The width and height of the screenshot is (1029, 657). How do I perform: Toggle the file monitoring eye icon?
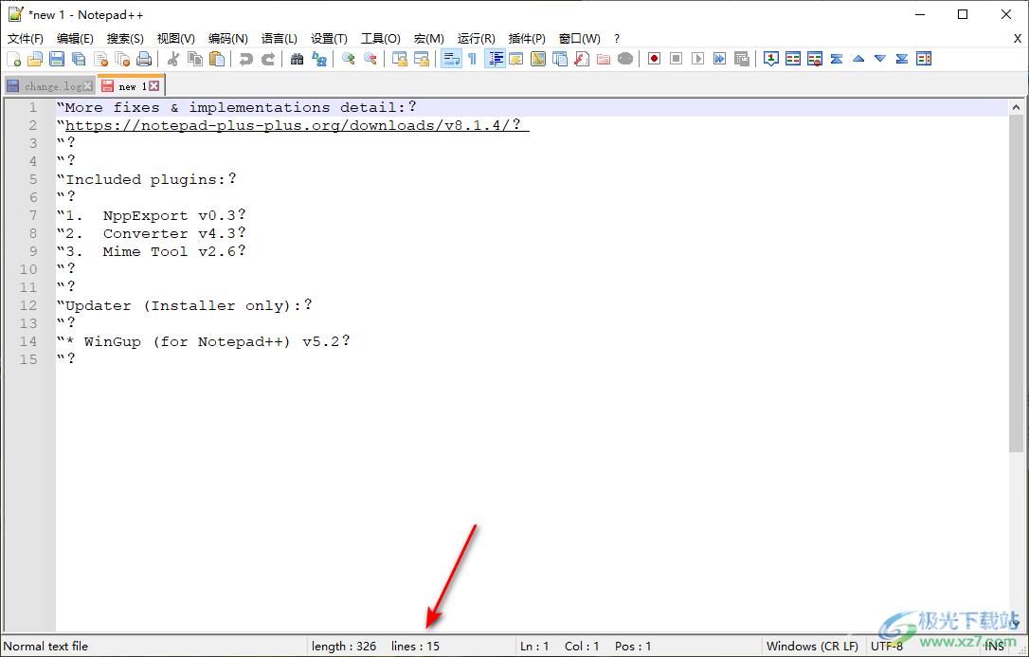point(625,59)
